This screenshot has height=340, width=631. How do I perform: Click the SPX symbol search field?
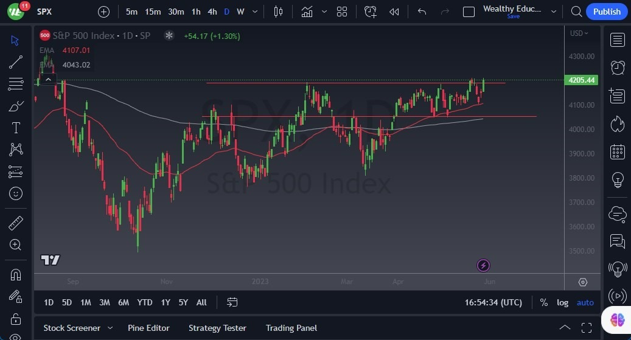tap(44, 12)
